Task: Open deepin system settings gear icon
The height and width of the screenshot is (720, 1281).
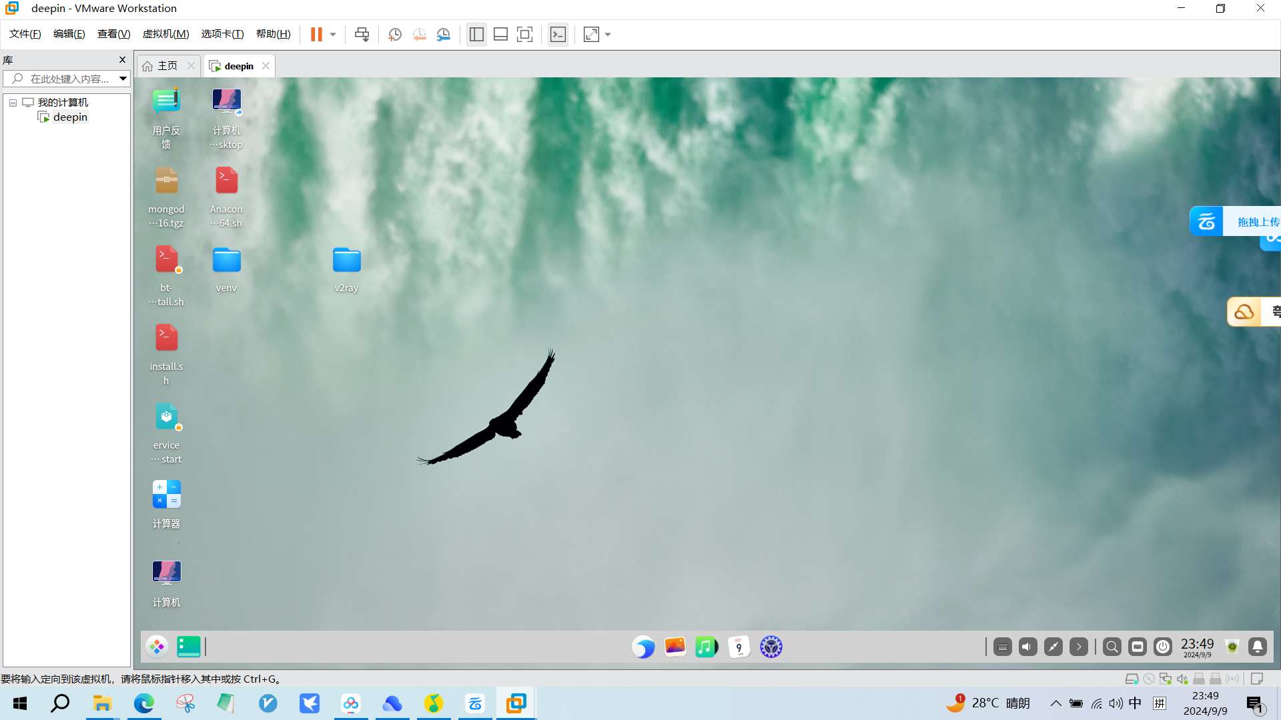Action: [770, 646]
